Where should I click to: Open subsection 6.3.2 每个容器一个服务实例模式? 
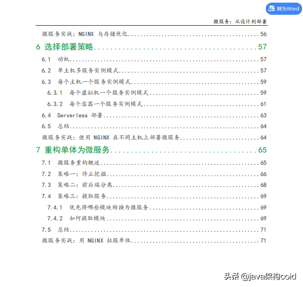pyautogui.click(x=157, y=104)
